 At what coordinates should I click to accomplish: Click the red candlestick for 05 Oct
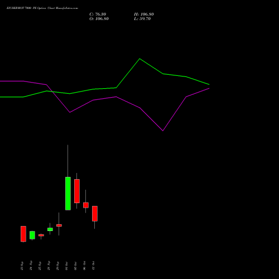77,191
